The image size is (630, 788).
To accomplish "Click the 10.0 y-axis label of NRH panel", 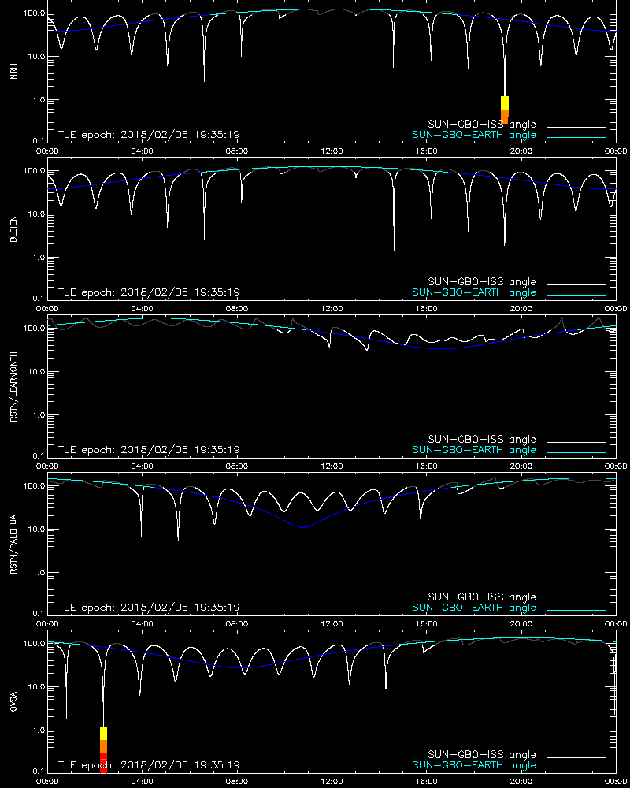I will [x=35, y=56].
